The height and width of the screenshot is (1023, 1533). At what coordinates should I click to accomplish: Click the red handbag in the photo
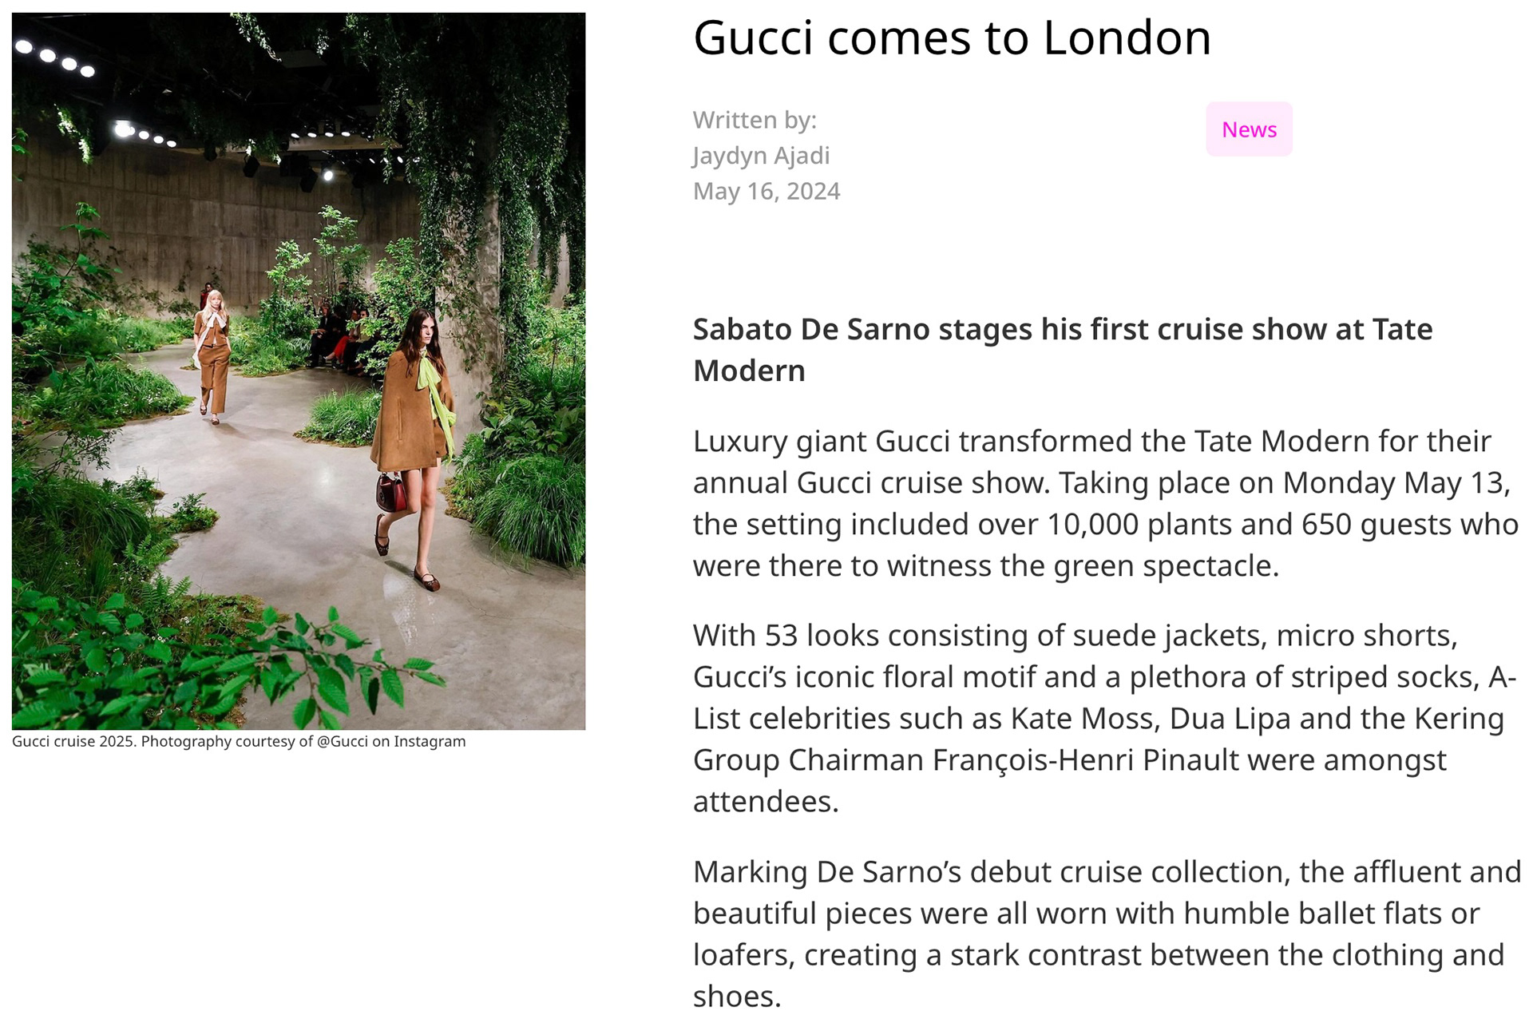pyautogui.click(x=391, y=491)
